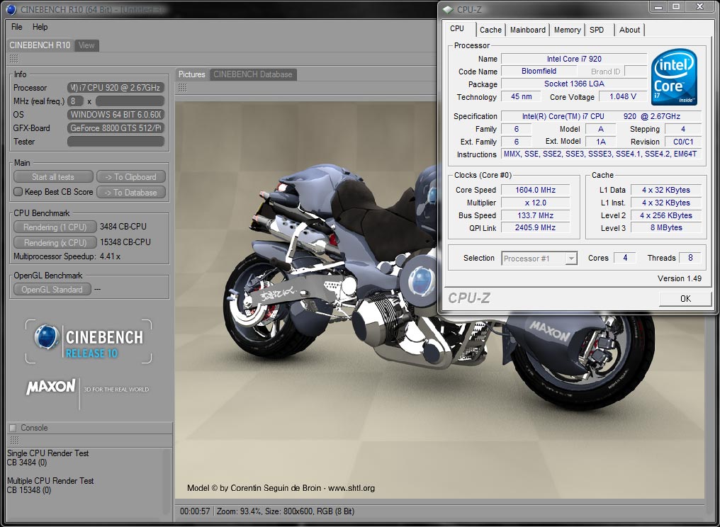The image size is (720, 527).
Task: Click the Processor info field in CINEBENCH
Action: (x=116, y=88)
